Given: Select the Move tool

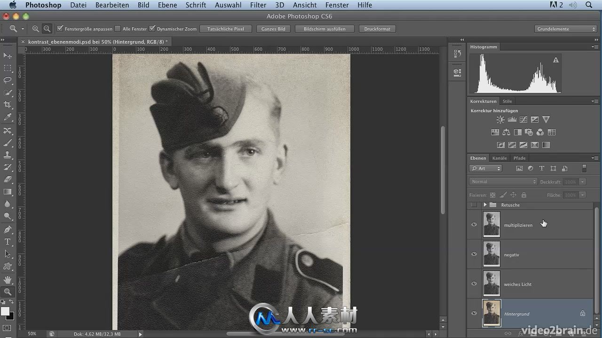Looking at the screenshot, I should pyautogui.click(x=8, y=56).
